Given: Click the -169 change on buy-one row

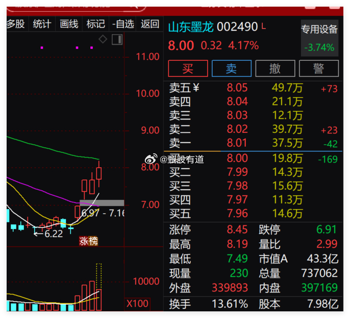Looking at the screenshot, I should [328, 160].
